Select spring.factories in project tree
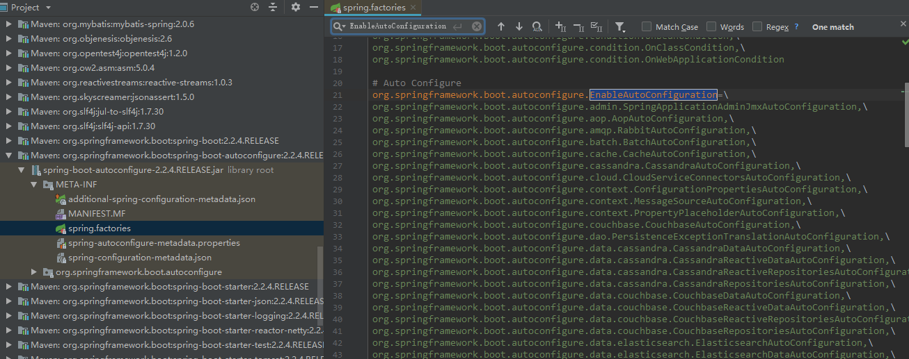 (100, 228)
